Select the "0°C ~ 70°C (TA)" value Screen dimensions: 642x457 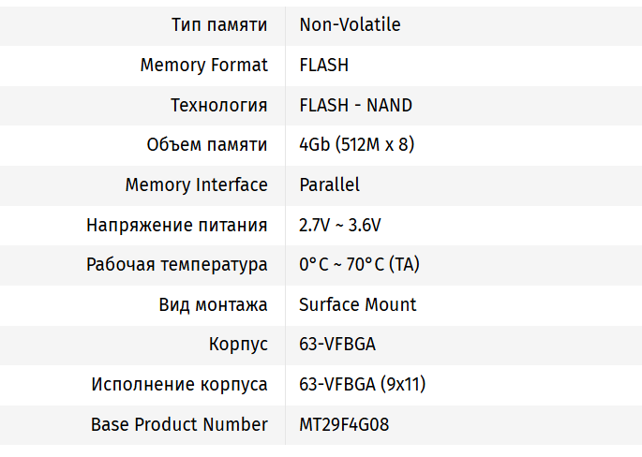[359, 265]
